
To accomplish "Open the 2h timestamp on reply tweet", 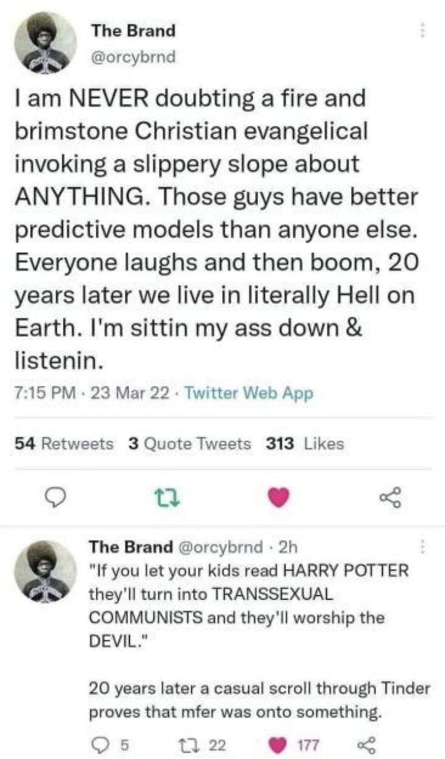I will (x=288, y=547).
